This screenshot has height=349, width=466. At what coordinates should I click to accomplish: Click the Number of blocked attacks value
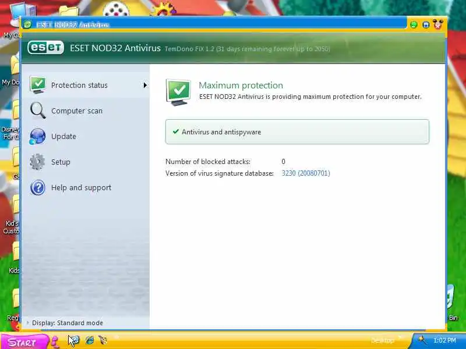coord(283,162)
